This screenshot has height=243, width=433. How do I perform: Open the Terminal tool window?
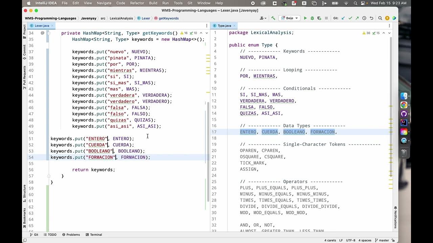94,235
